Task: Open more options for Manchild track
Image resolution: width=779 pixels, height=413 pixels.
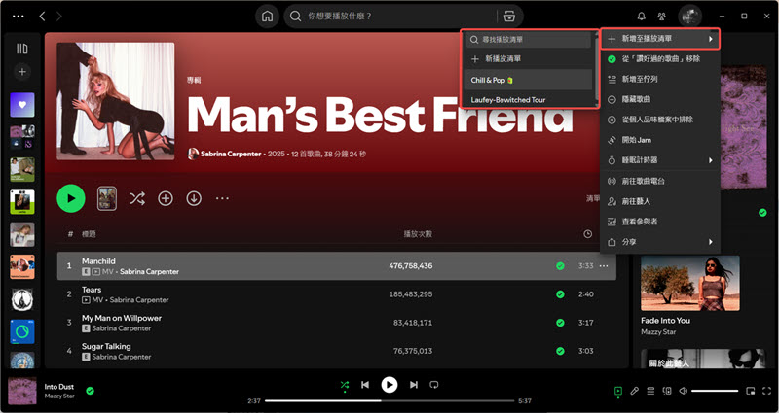Action: tap(604, 265)
